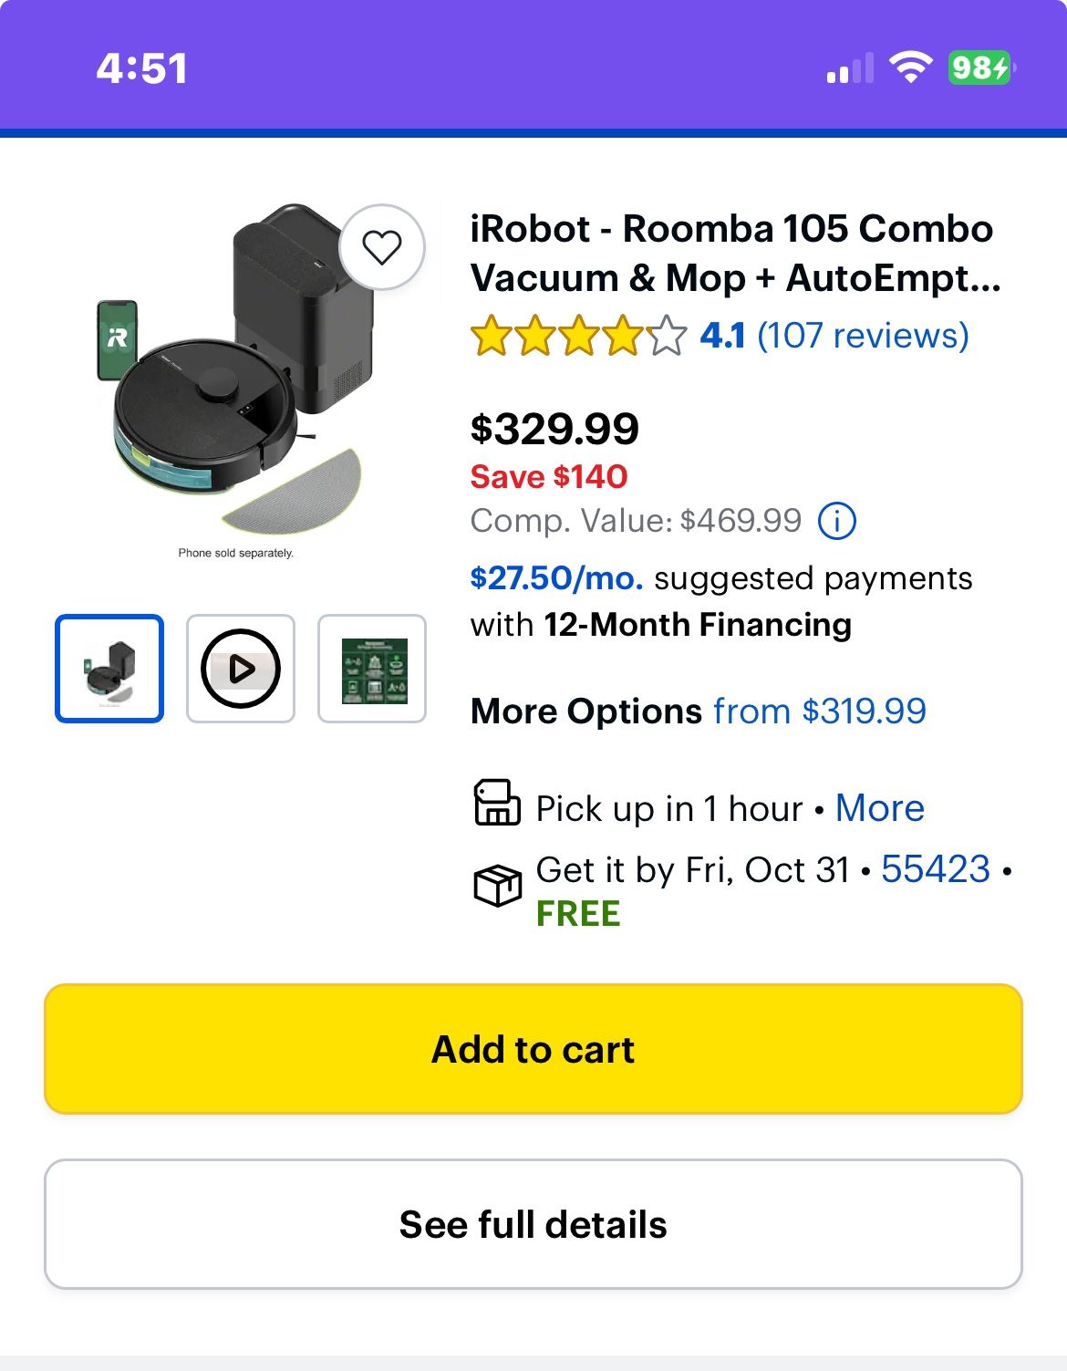Select the first product image thumbnail
The image size is (1067, 1371).
tap(109, 668)
